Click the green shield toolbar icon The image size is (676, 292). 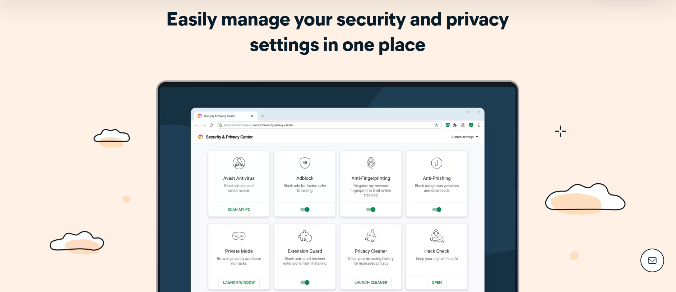click(471, 125)
